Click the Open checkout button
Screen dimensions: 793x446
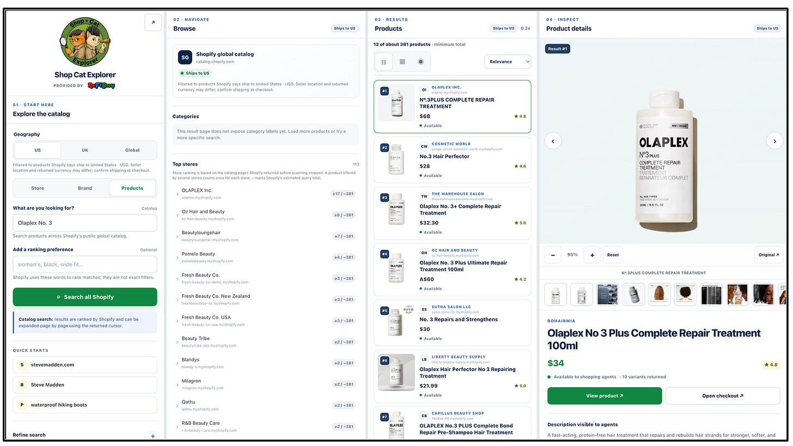[x=723, y=396]
